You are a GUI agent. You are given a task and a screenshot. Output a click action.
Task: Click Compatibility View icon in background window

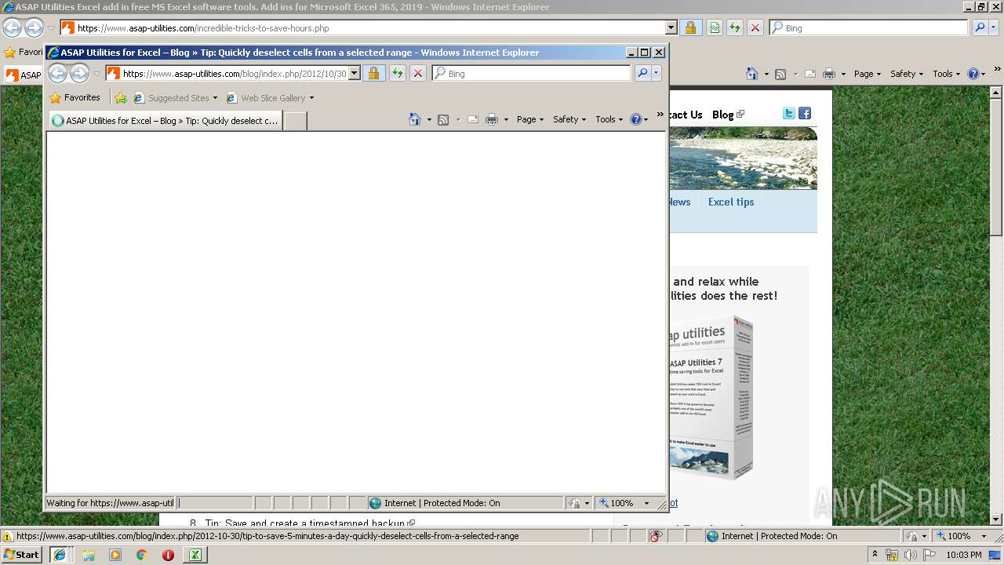point(714,27)
